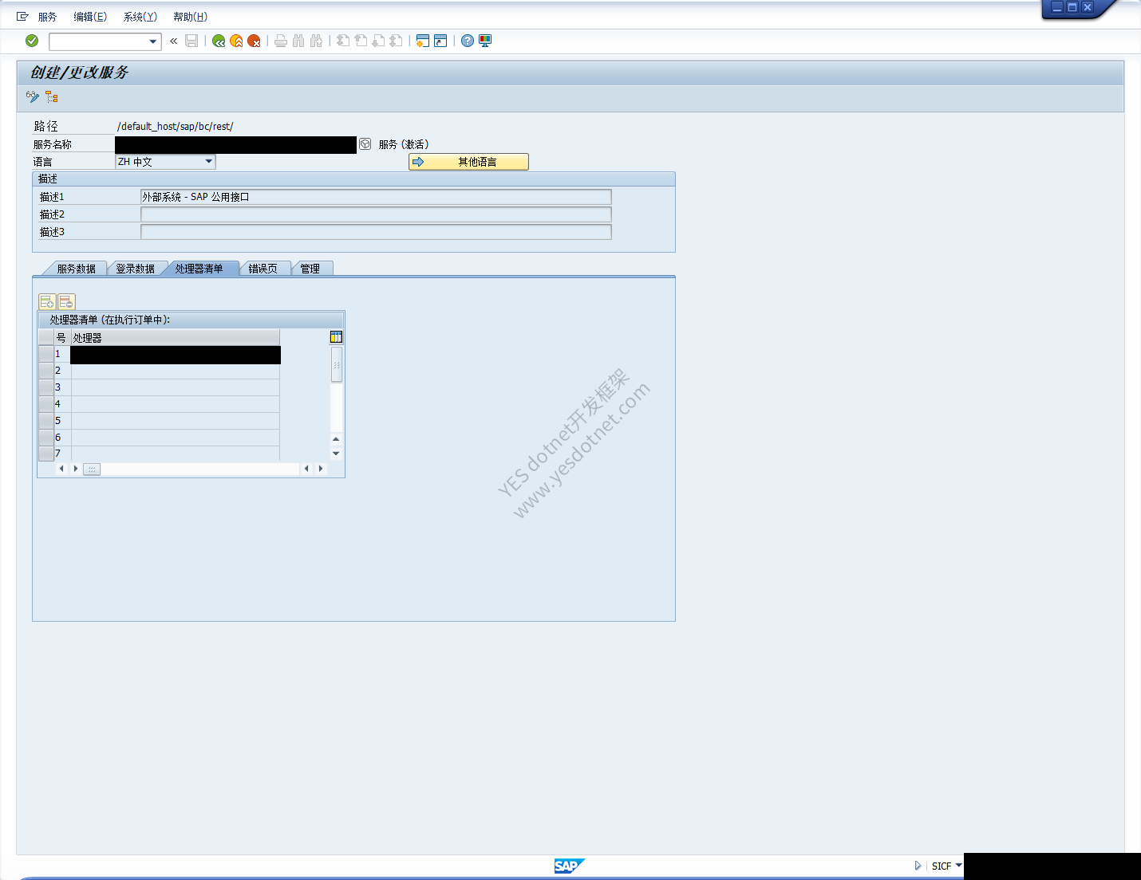Switch to the 错误页 tab

[x=263, y=269]
